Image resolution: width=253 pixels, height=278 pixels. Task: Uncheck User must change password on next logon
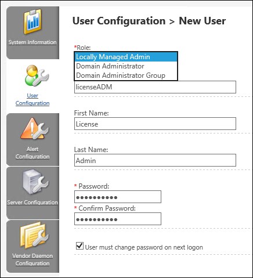point(79,245)
